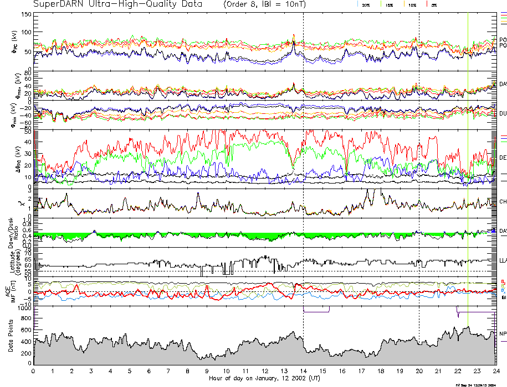Select hour 0 on the time axis

(x=34, y=372)
